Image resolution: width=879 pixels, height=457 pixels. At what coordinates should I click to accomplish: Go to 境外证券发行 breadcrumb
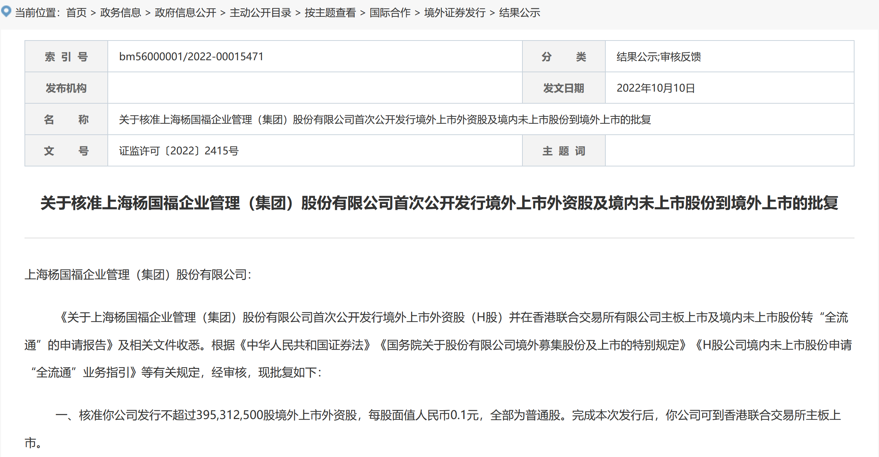point(455,13)
